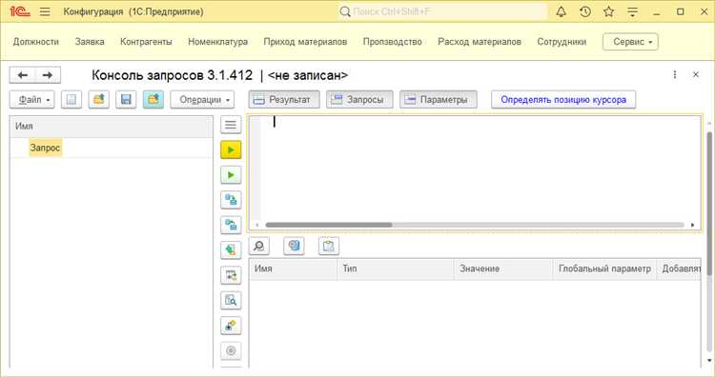This screenshot has width=715, height=377.
Task: Select the Запрос row in query list
Action: pos(112,148)
